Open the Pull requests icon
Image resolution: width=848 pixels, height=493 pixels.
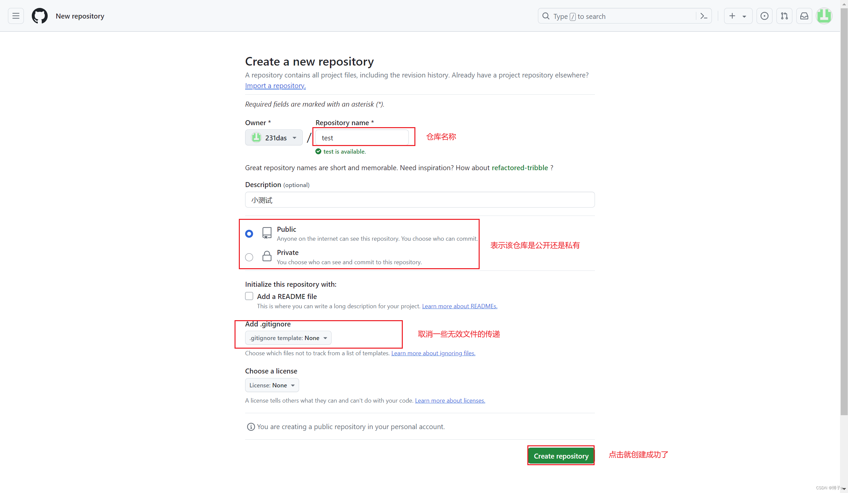pos(784,16)
